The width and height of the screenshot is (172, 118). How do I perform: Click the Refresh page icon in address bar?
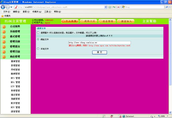tap(114, 7)
